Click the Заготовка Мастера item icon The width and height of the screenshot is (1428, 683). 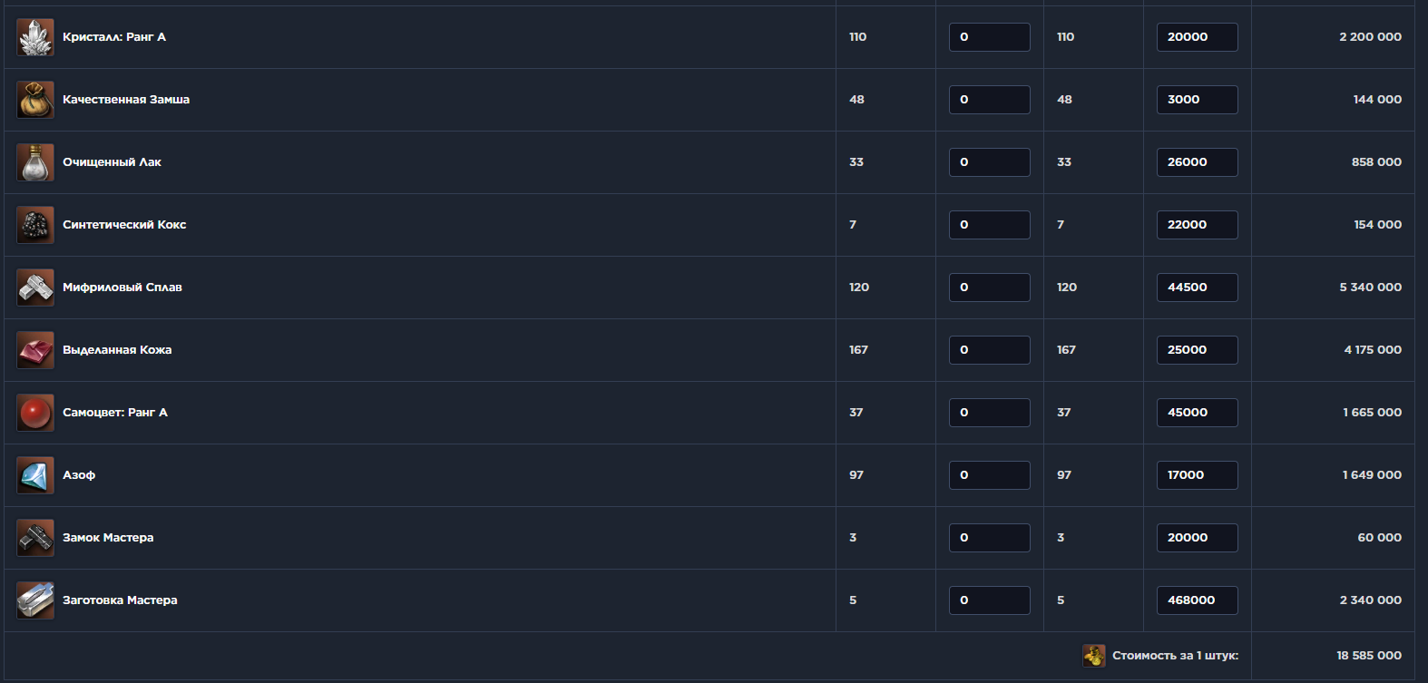(35, 600)
